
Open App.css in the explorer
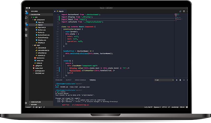[41, 22]
